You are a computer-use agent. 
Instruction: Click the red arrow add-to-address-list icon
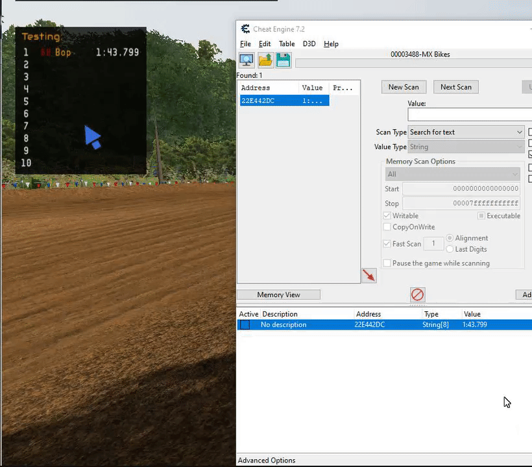pos(369,276)
